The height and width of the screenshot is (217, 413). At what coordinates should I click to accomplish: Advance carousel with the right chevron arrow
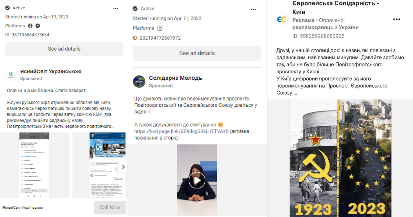(123, 167)
